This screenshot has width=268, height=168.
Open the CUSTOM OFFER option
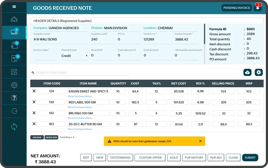tap(150, 157)
